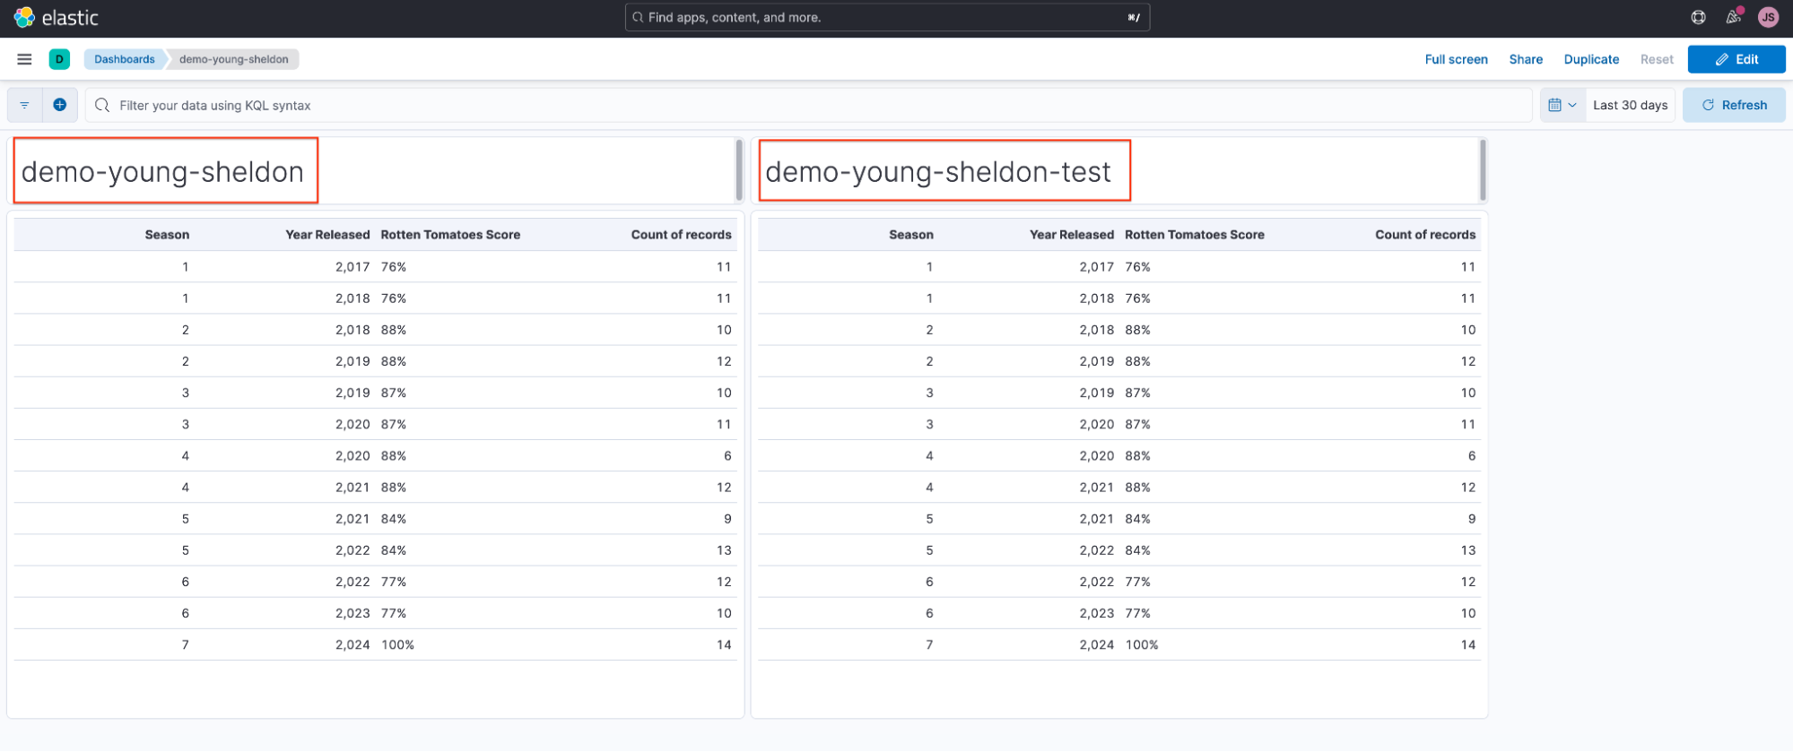Image resolution: width=1793 pixels, height=752 pixels.
Task: Click the Edit dashboard button
Action: 1736,59
